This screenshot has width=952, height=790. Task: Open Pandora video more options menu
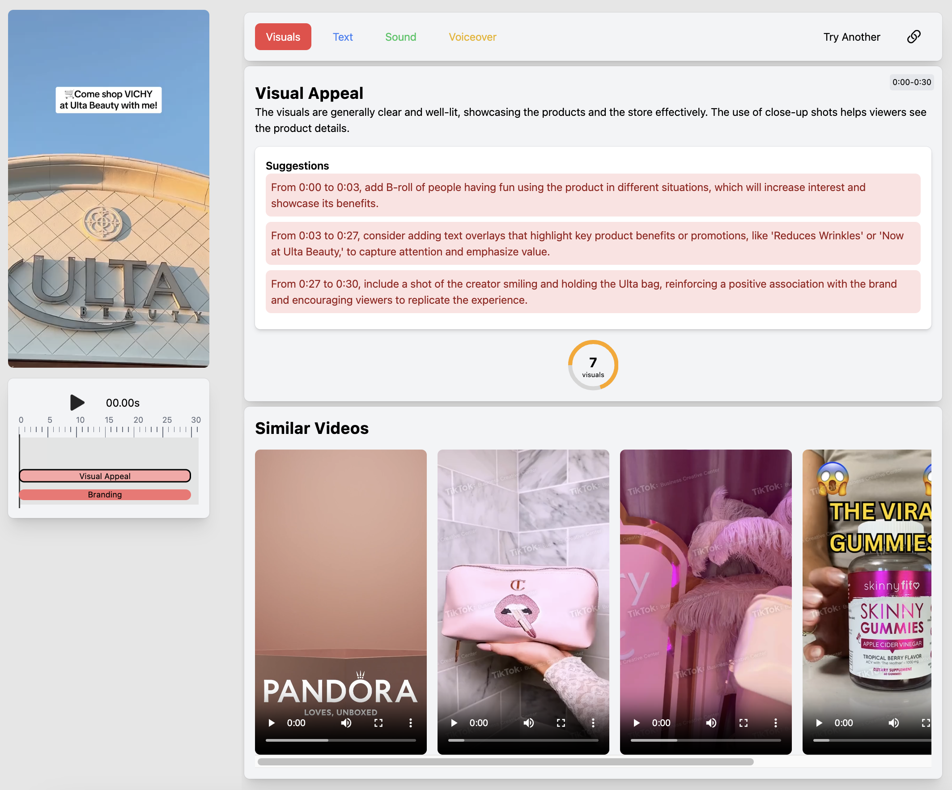click(x=411, y=723)
